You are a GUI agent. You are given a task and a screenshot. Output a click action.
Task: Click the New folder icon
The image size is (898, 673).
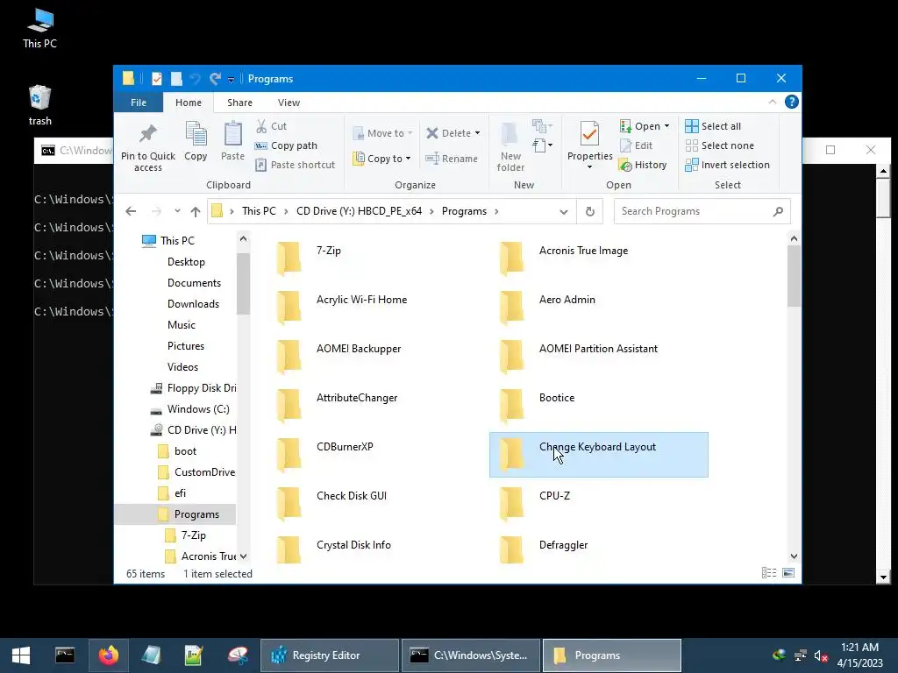click(x=510, y=134)
